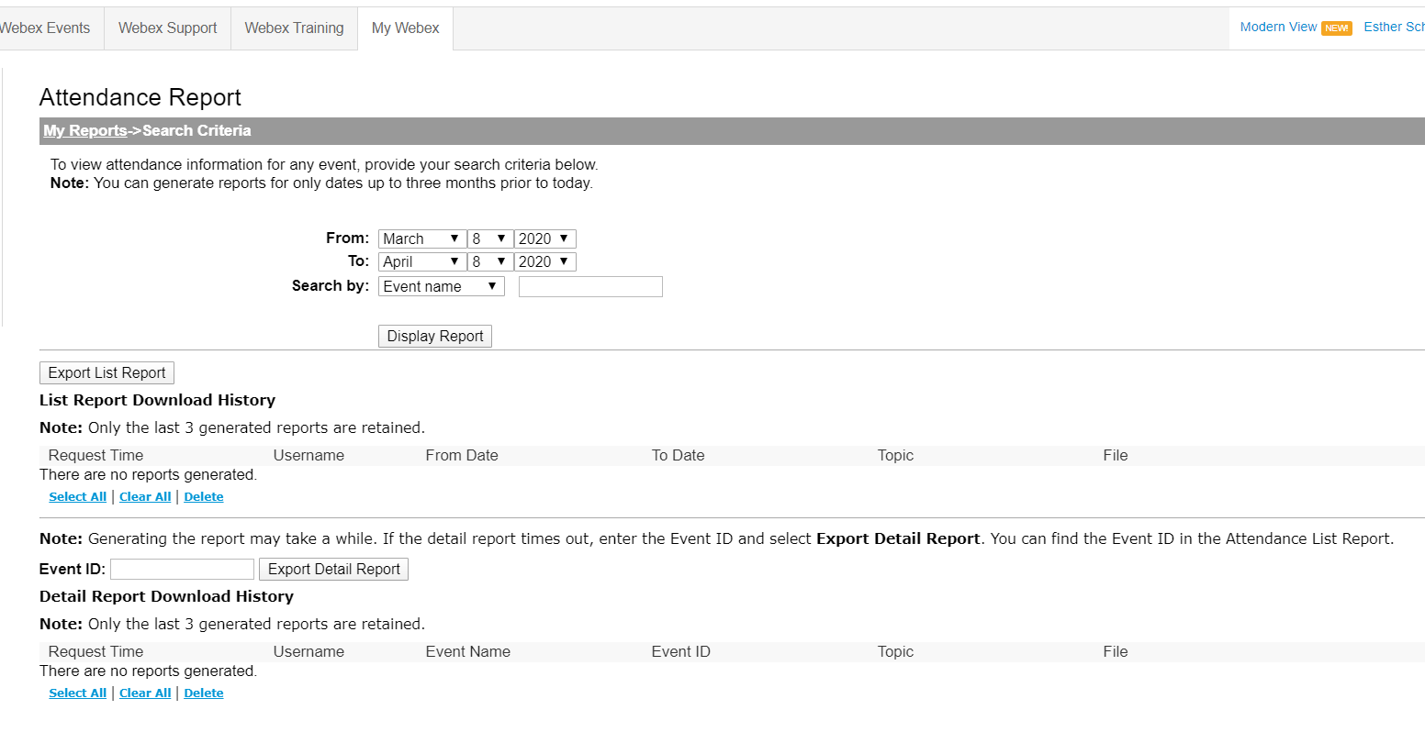
Task: Click File header in List Report table
Action: (1116, 455)
